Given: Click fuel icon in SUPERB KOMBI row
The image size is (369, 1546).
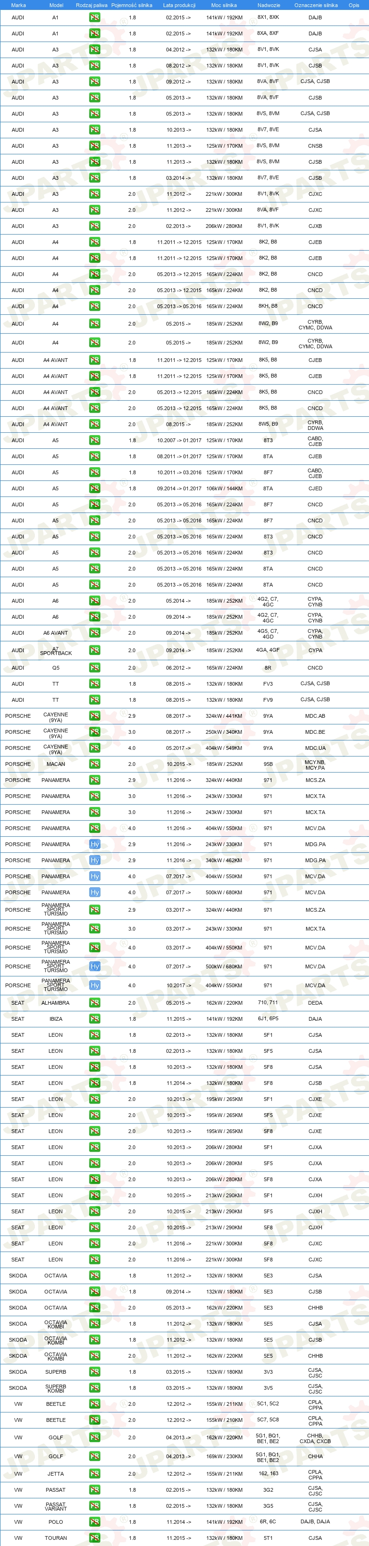Looking at the screenshot, I should tap(95, 1388).
